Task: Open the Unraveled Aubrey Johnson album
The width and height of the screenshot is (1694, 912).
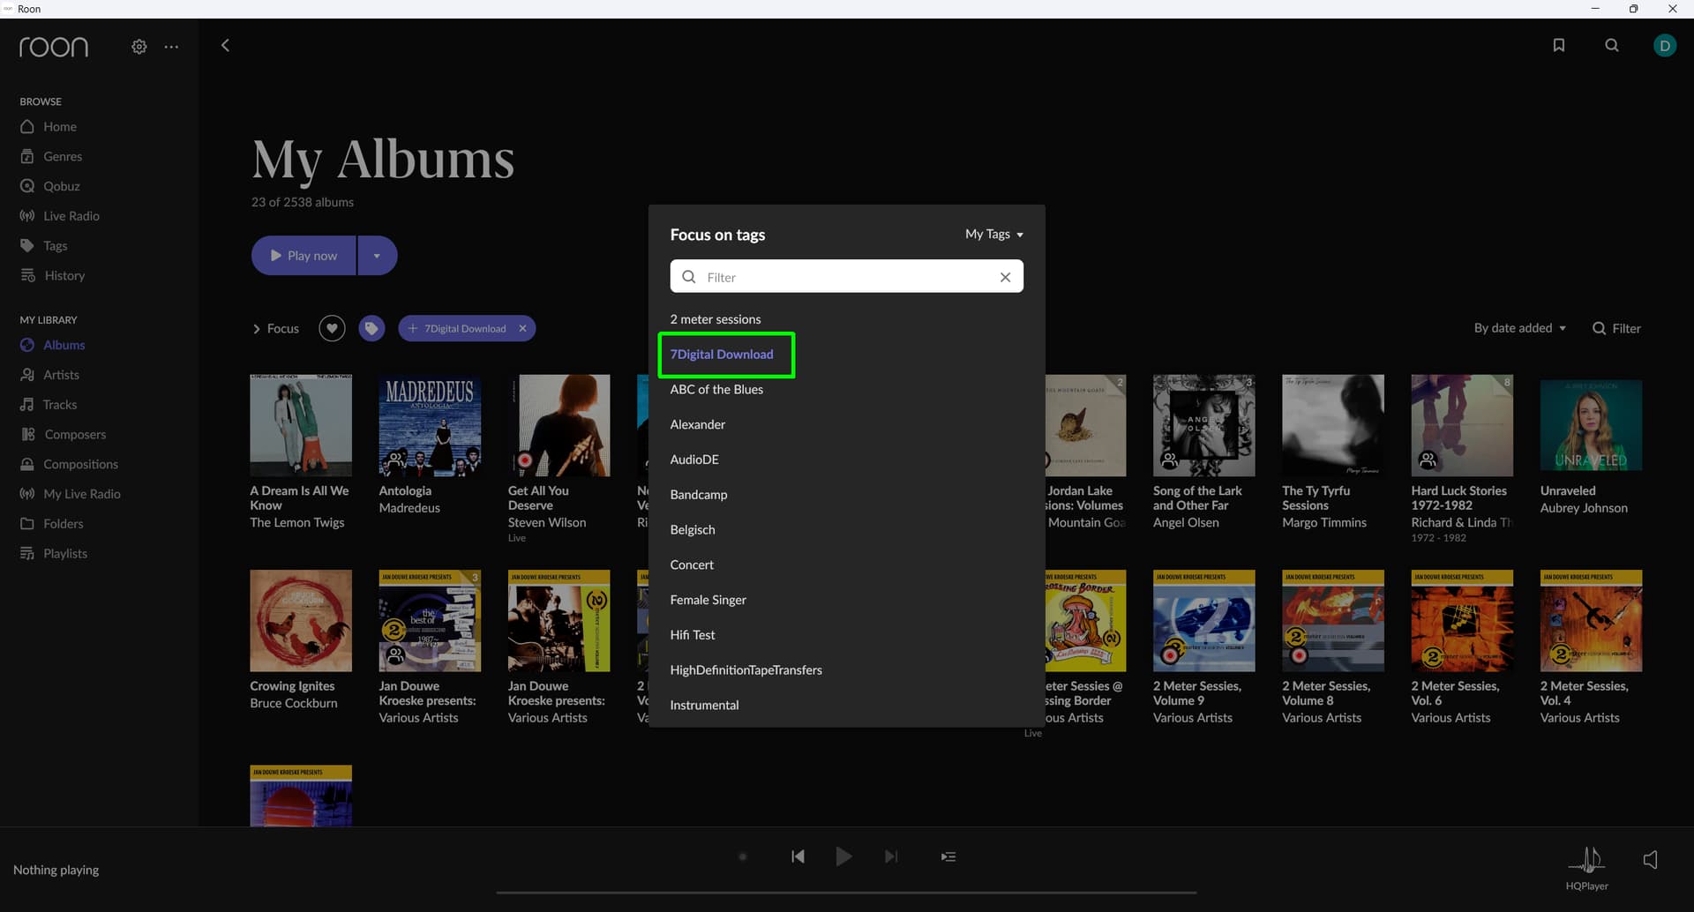Action: coord(1591,426)
